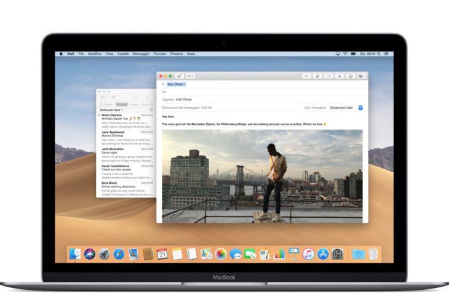Open App Store from the Dock

323,254
